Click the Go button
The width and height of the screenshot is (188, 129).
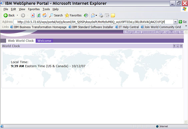point(182,22)
